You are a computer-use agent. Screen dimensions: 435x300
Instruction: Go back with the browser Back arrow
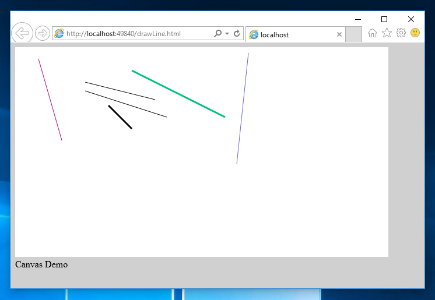coord(22,33)
